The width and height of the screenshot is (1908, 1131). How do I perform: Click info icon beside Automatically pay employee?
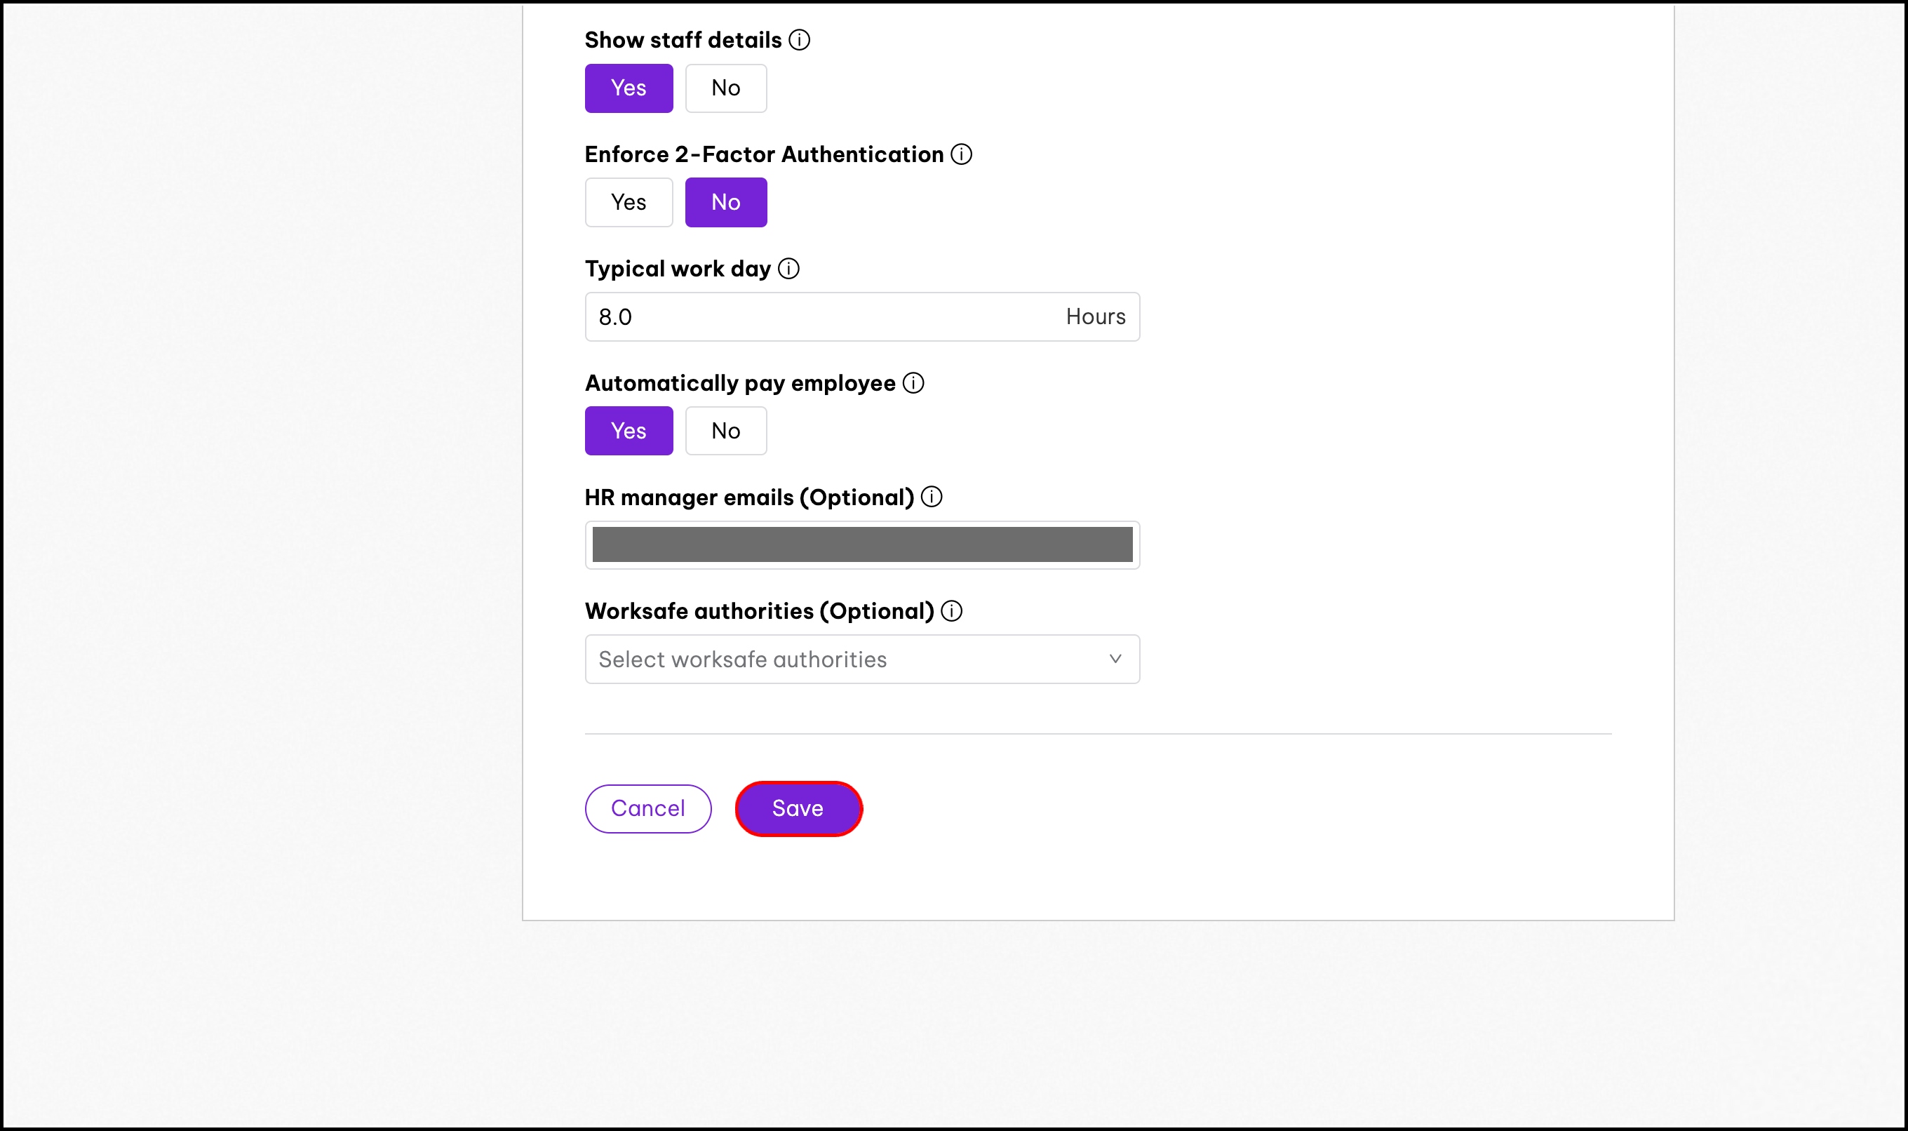click(913, 382)
